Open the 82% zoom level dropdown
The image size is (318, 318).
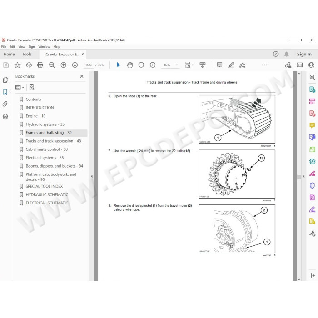point(176,65)
